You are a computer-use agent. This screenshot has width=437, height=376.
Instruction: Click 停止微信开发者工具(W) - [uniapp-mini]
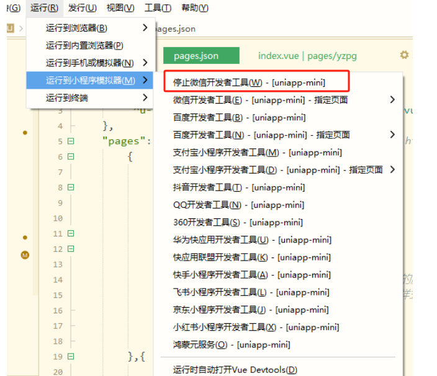[249, 83]
